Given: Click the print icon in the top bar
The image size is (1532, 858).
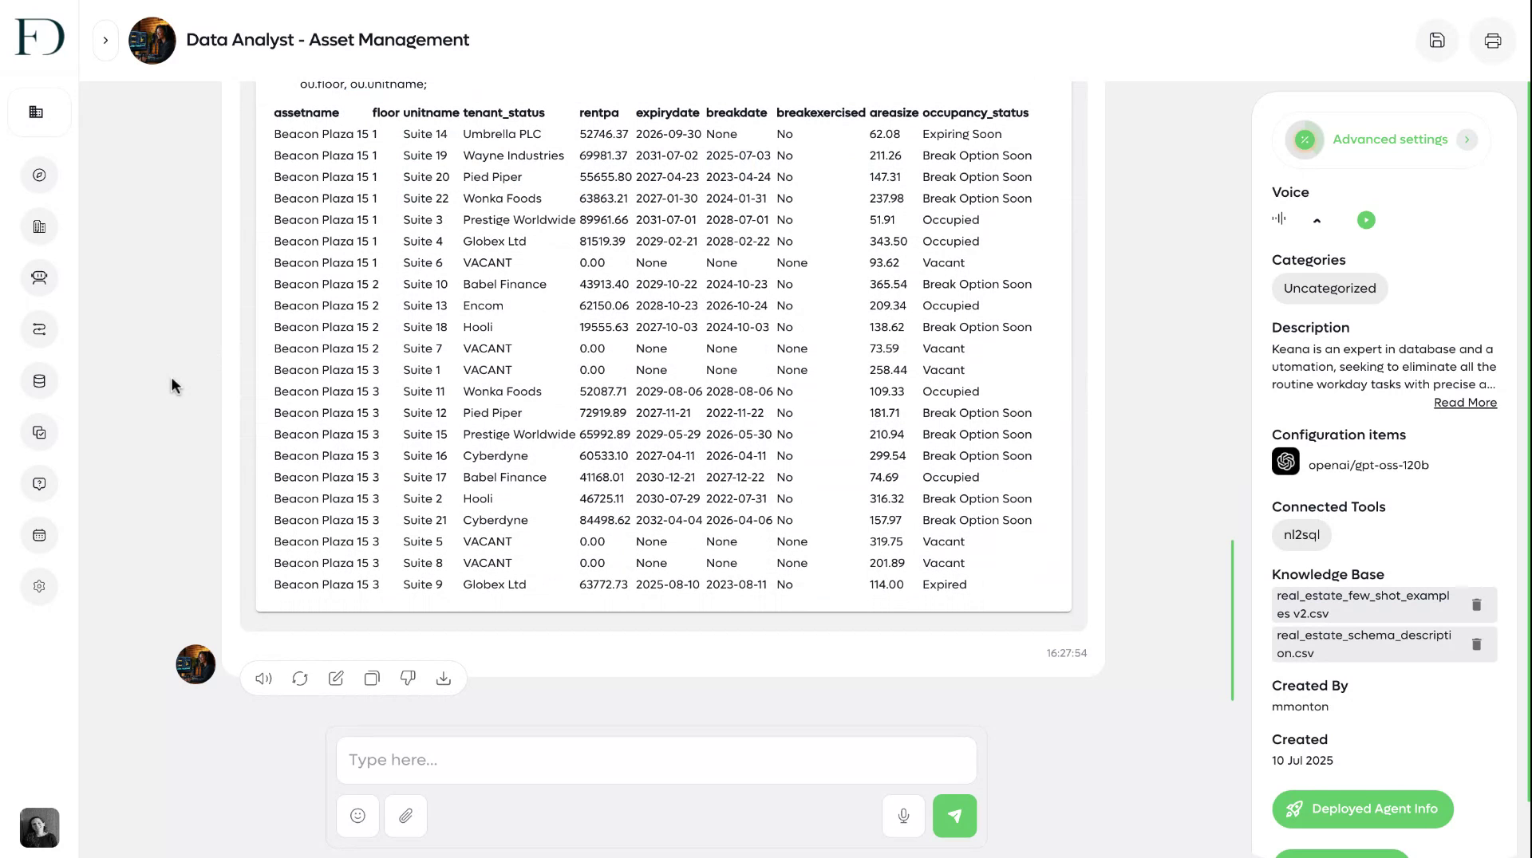Looking at the screenshot, I should click(1492, 41).
